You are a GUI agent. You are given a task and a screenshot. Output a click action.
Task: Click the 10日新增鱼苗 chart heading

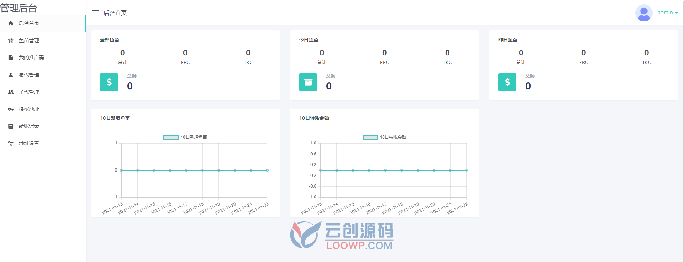pos(115,118)
